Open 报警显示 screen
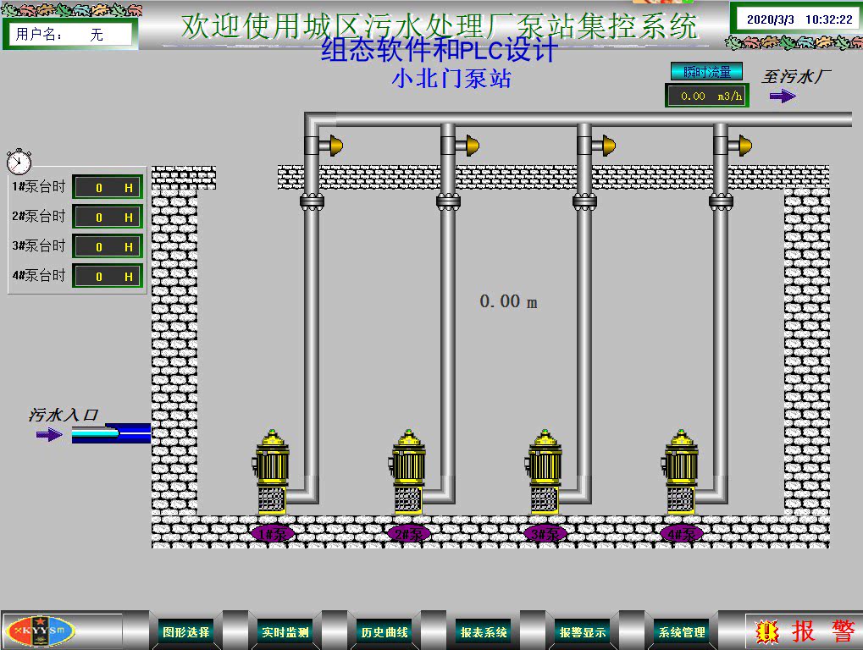Screen dimensions: 863x650 [x=583, y=632]
